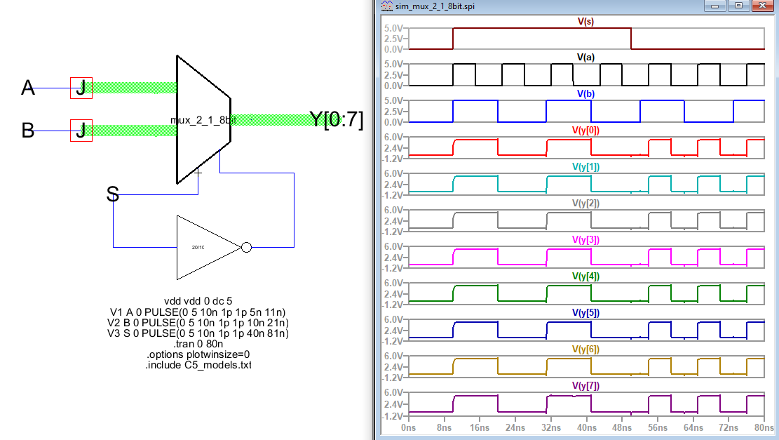
Task: Click the V(y[4]) trace label
Action: click(585, 276)
